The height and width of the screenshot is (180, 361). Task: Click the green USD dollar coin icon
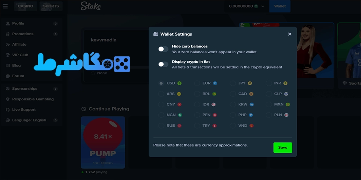tap(179, 83)
